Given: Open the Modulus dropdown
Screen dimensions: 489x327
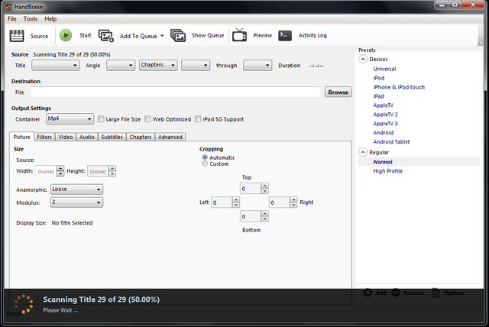Looking at the screenshot, I should pyautogui.click(x=76, y=202).
